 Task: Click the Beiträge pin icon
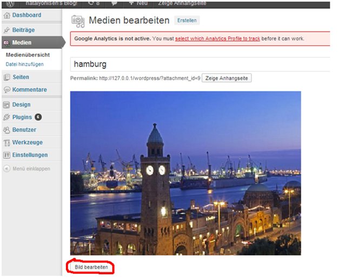(6, 30)
